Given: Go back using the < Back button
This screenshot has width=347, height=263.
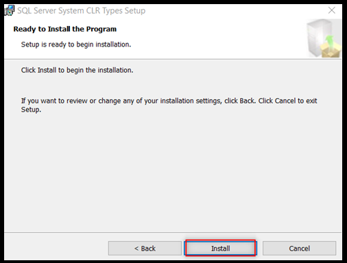Looking at the screenshot, I should pos(145,248).
